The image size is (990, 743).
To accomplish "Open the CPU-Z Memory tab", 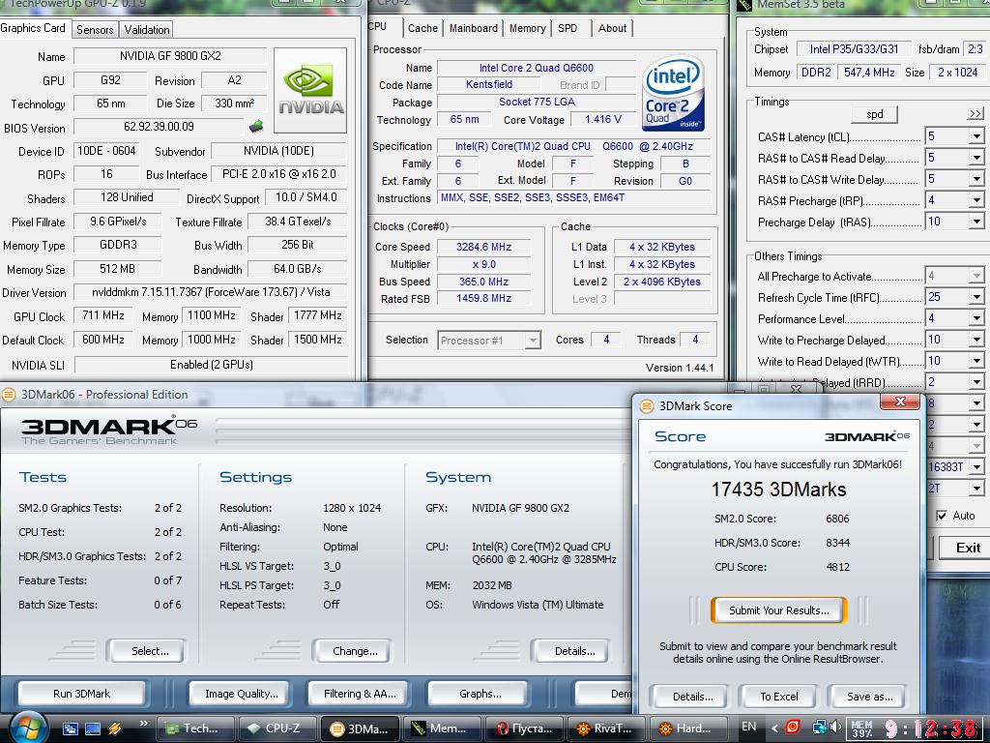I will pos(527,28).
